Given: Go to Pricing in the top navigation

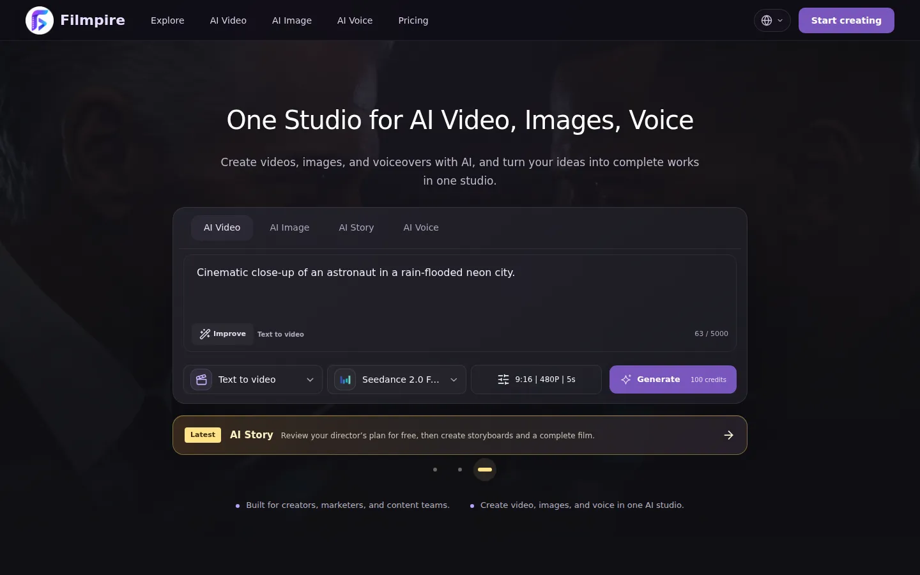Looking at the screenshot, I should pos(413,20).
